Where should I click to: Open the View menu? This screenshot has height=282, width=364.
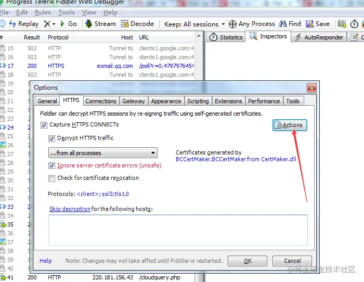tap(89, 12)
